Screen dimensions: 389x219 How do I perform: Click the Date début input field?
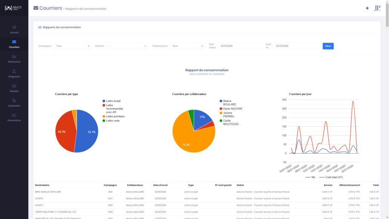[x=241, y=46]
